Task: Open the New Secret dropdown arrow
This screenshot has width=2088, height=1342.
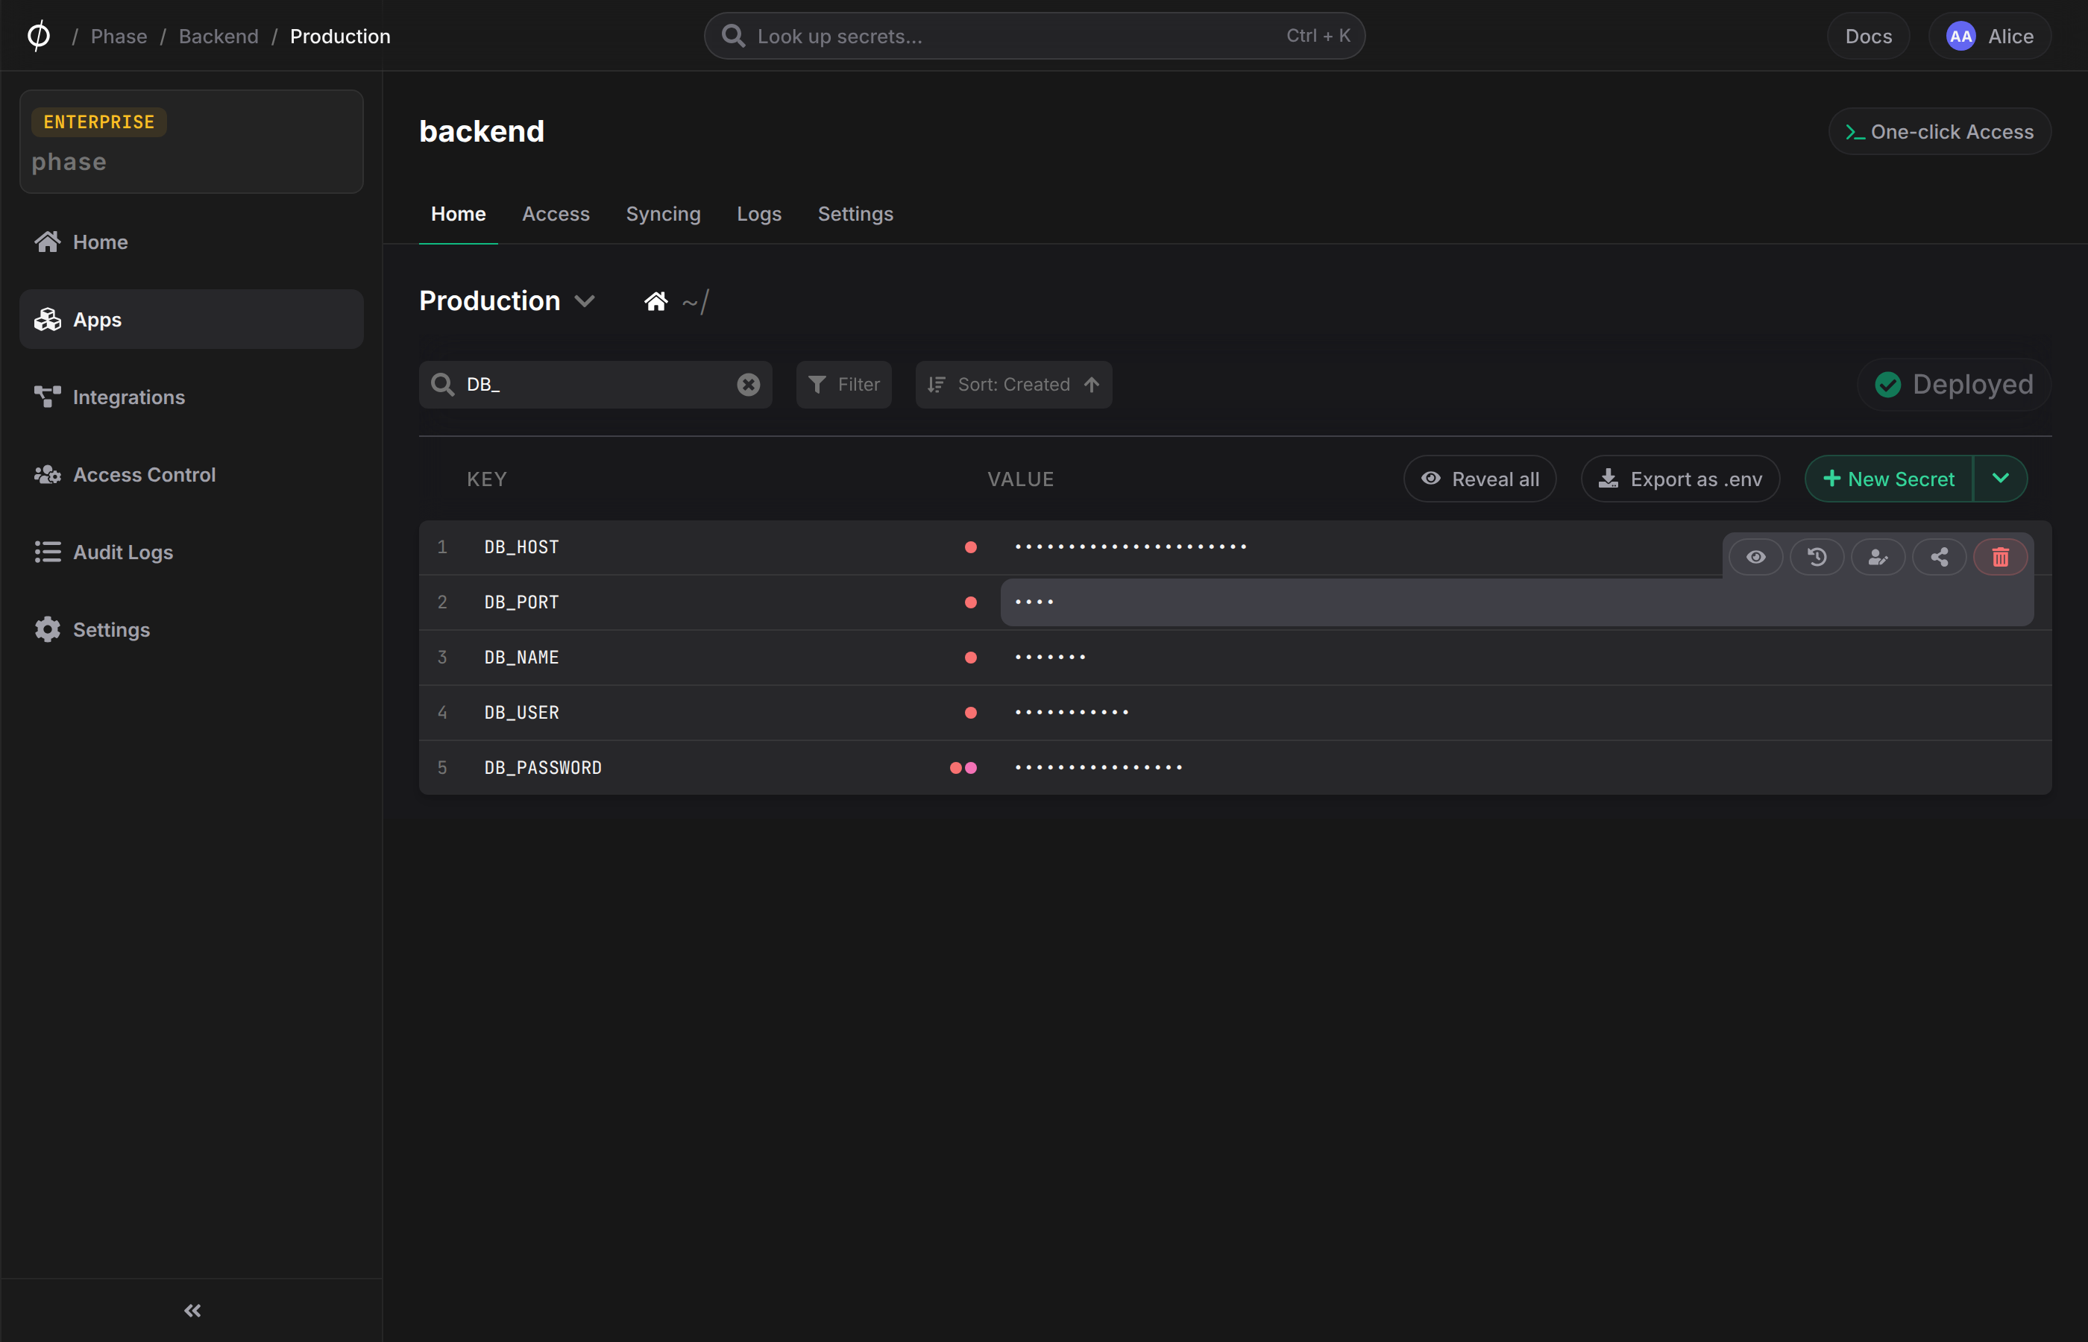Action: point(2001,479)
